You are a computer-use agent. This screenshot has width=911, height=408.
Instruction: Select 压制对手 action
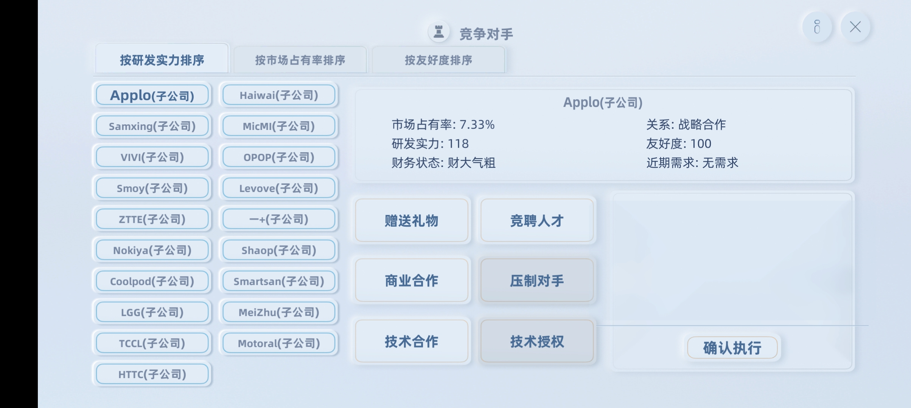pos(537,280)
